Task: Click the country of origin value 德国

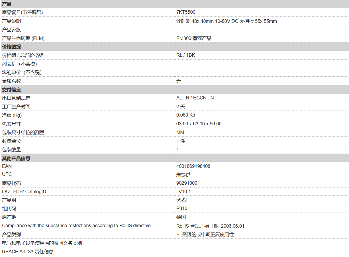Action: pos(181,217)
